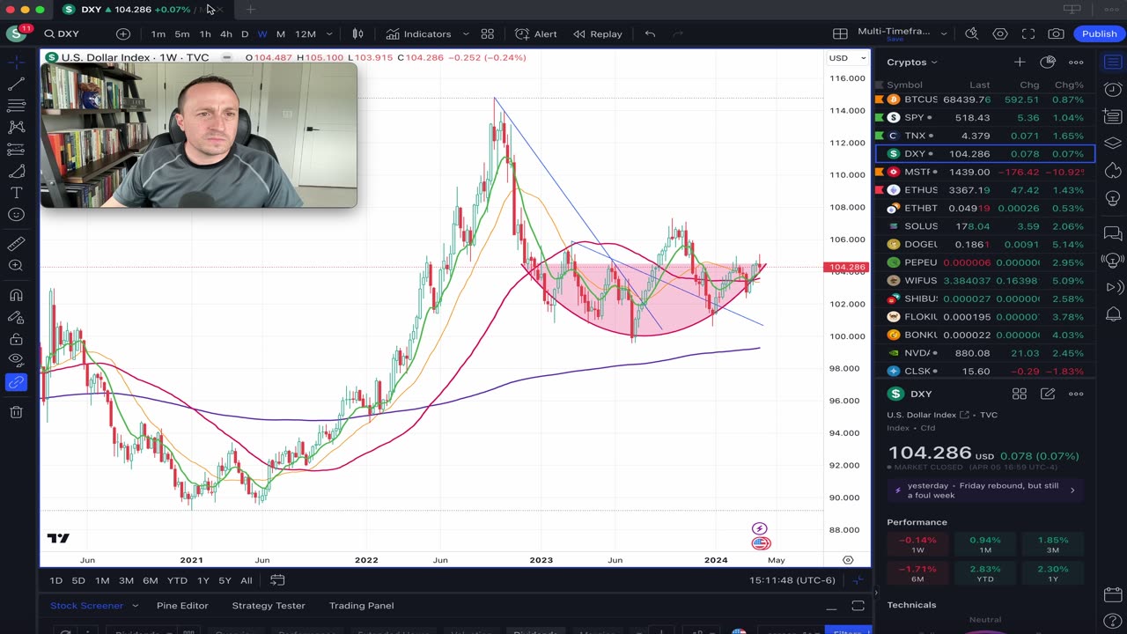1127x634 pixels.
Task: Collapse the DXY legend toggle
Action: point(226,57)
